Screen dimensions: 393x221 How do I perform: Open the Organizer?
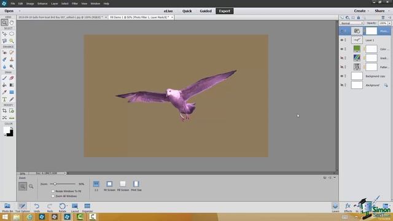click(x=87, y=207)
